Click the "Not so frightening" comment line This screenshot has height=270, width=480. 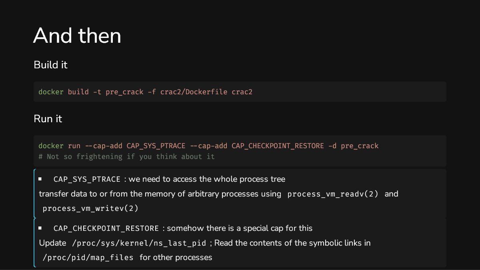(126, 157)
